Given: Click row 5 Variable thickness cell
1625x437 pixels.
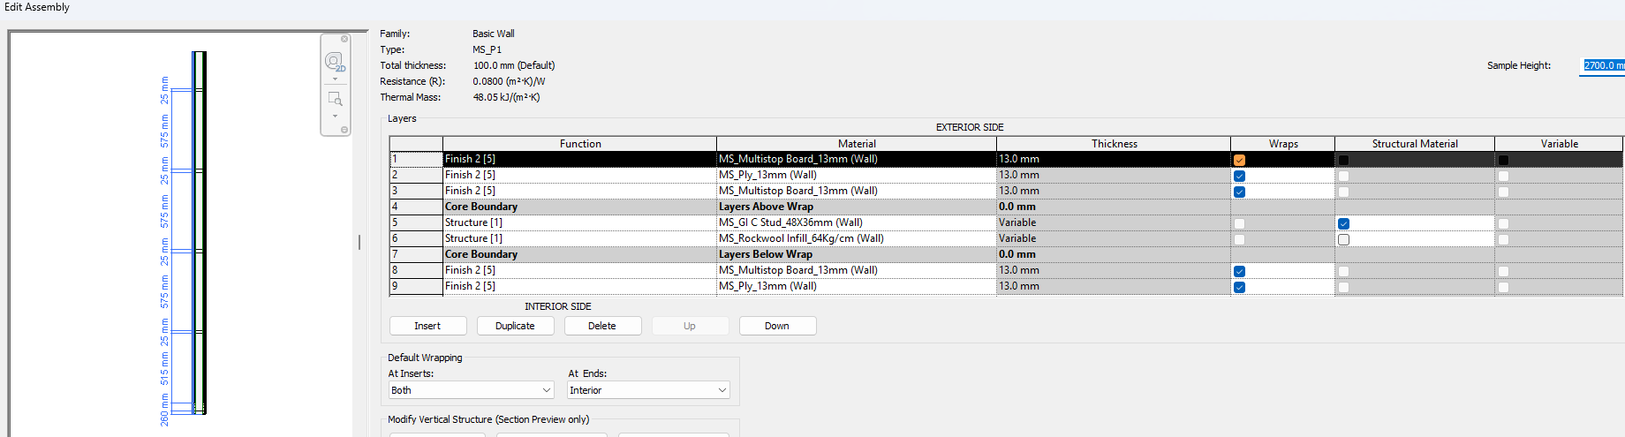Looking at the screenshot, I should (x=1114, y=223).
